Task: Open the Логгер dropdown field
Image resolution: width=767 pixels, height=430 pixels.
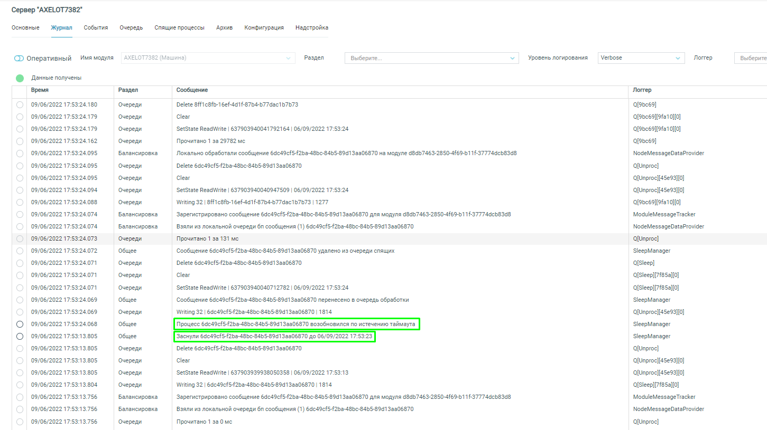Action: pyautogui.click(x=751, y=58)
